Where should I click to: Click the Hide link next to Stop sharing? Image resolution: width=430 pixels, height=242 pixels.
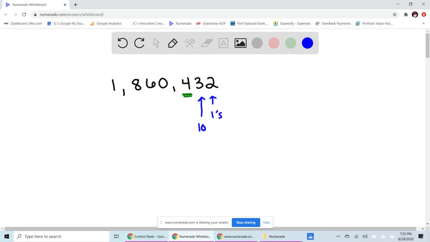[266, 222]
